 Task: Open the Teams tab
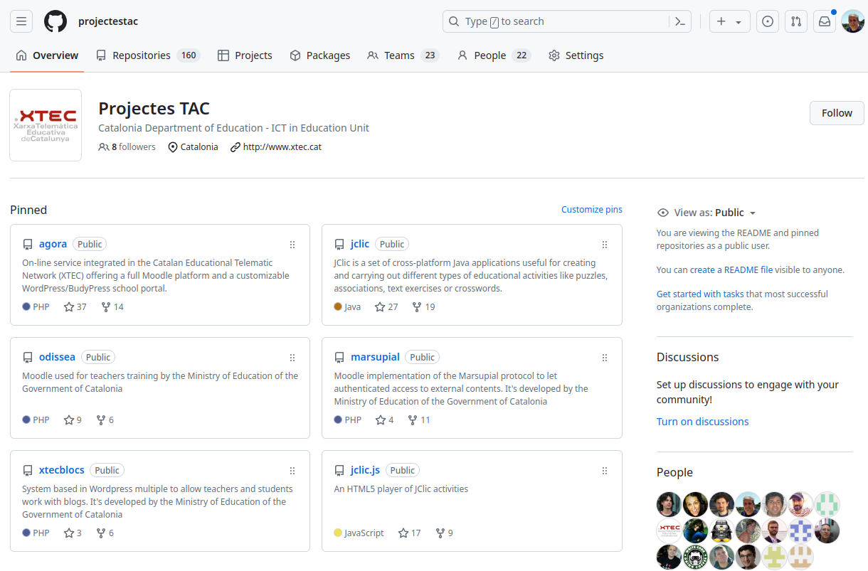(x=403, y=55)
